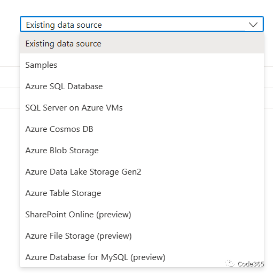
Task: Pick Azure File Storage (preview)
Action: (x=142, y=236)
